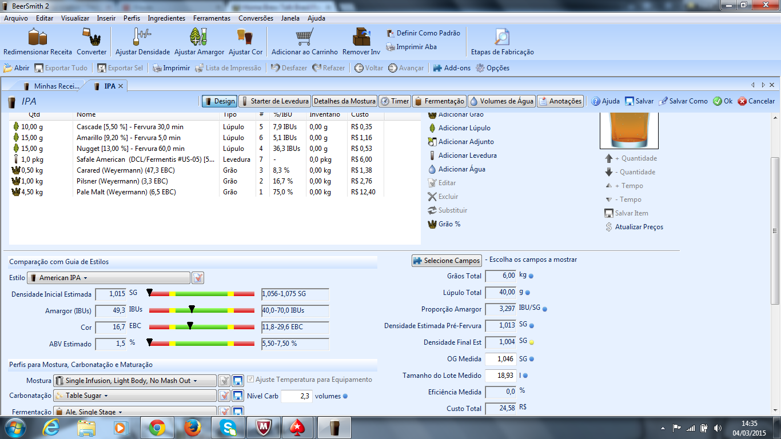
Task: Open the Detalhes da Mostura tab
Action: 344,101
